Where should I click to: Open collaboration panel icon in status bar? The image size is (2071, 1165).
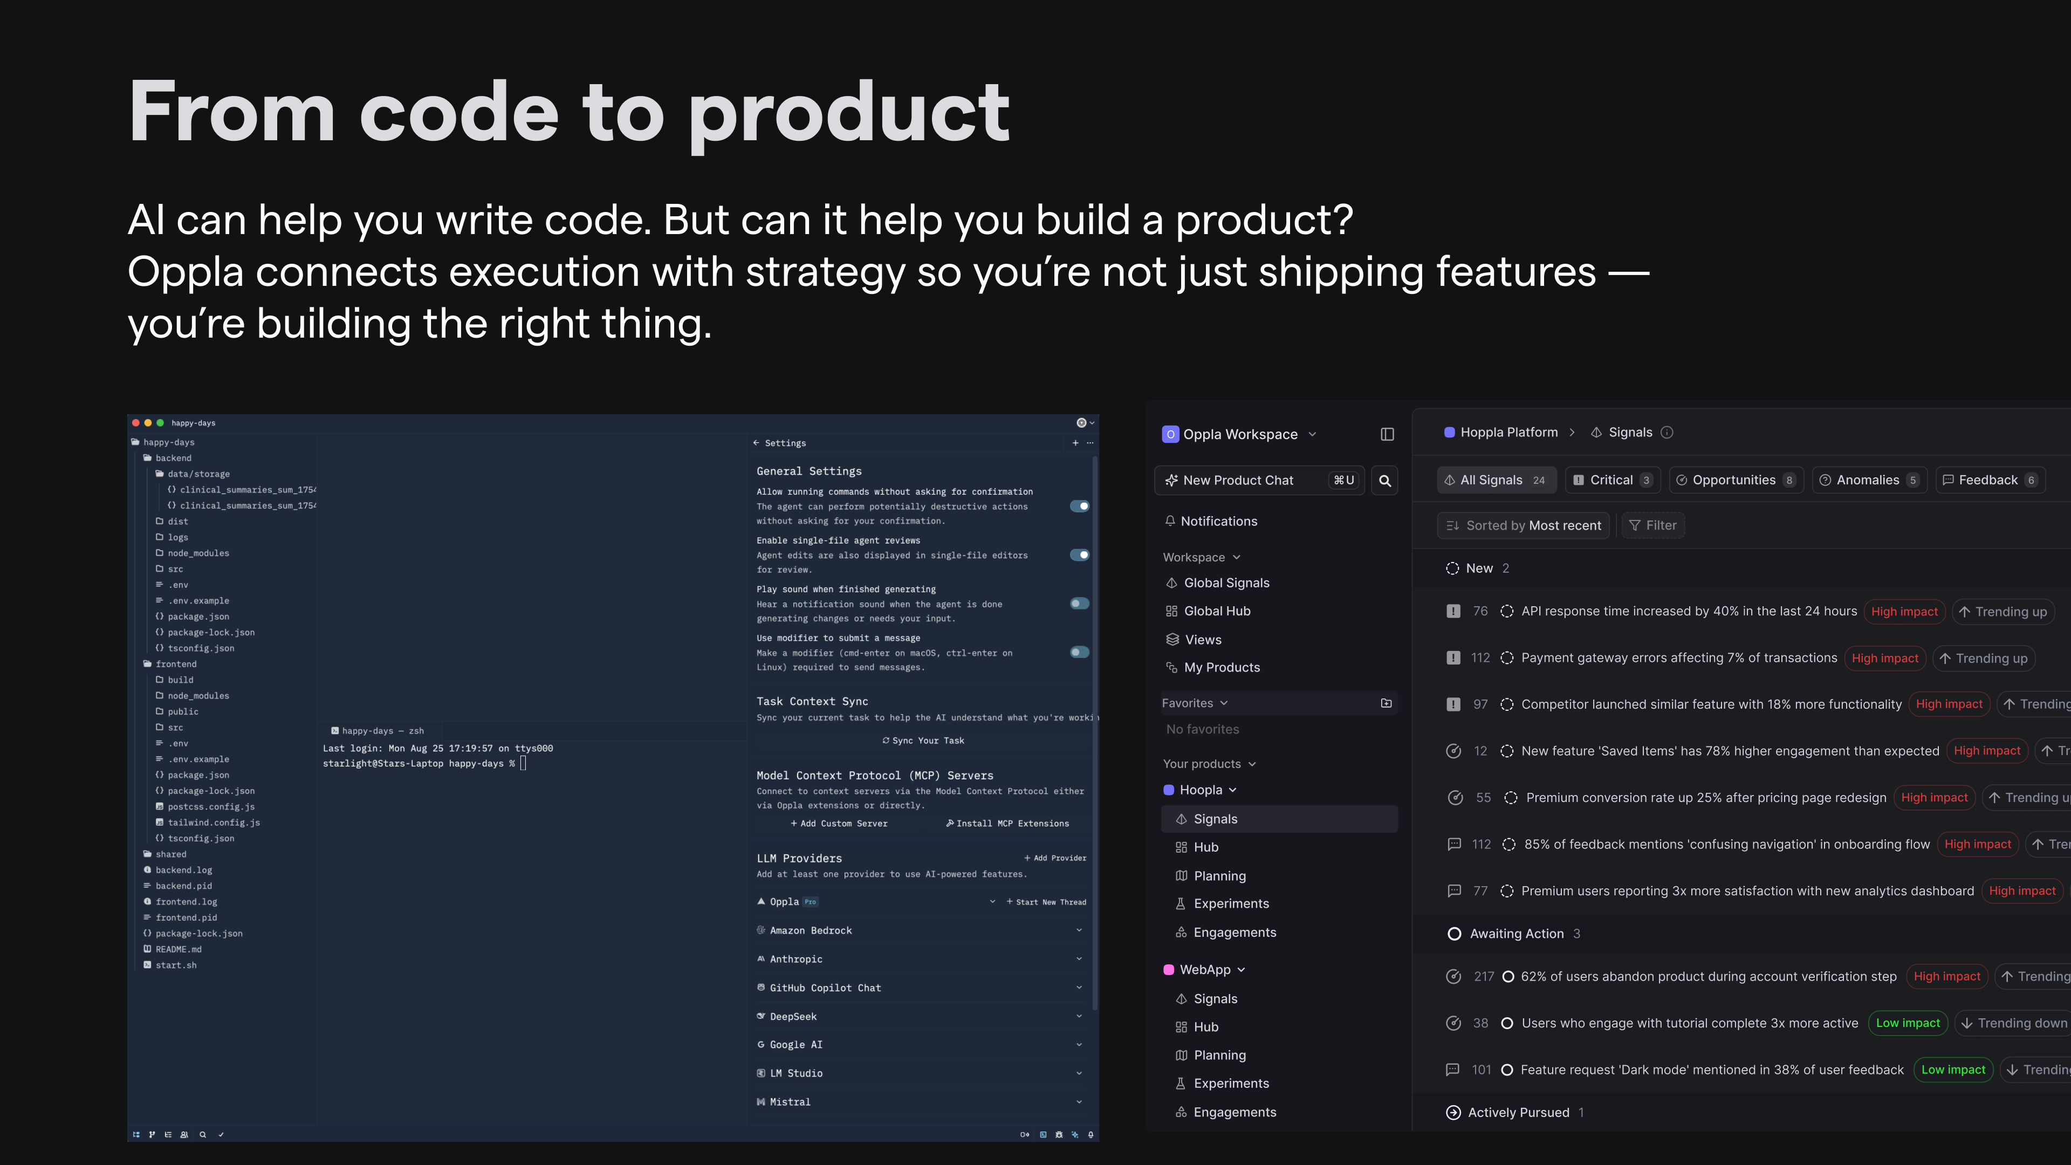click(184, 1134)
